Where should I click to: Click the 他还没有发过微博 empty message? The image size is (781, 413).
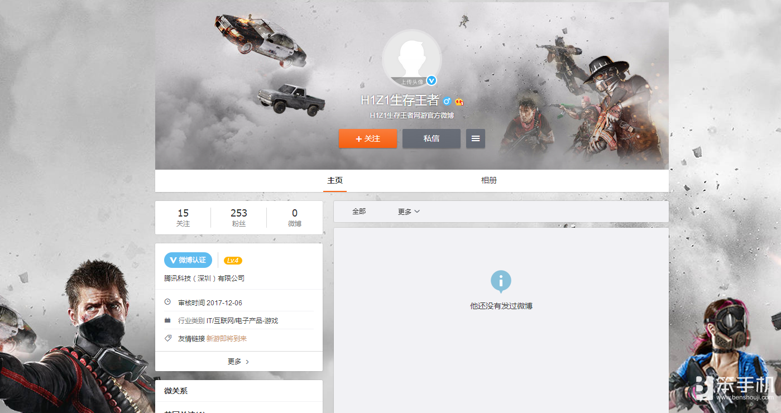pos(501,306)
